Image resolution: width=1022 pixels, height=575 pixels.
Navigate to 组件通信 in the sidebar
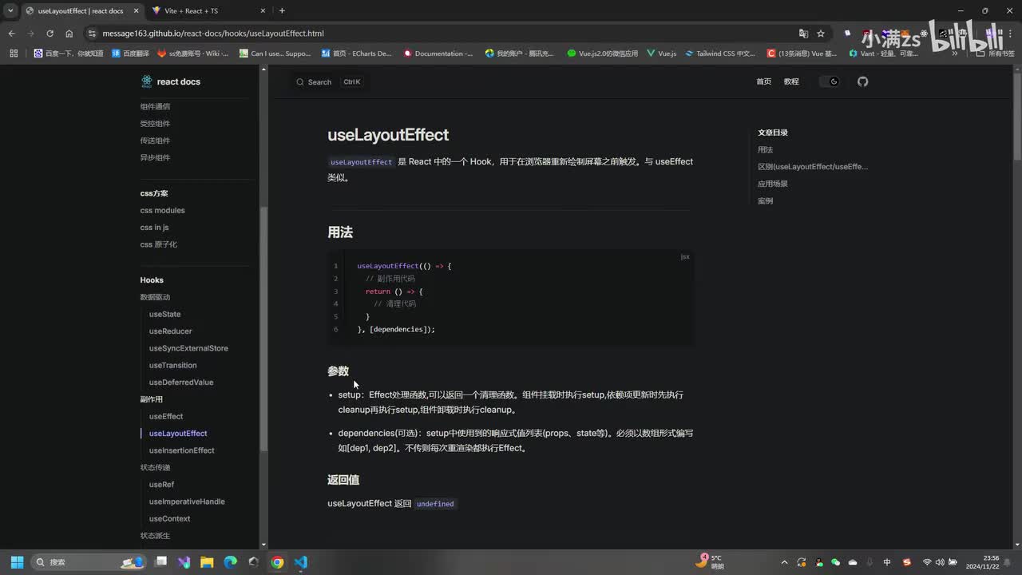[x=155, y=106]
